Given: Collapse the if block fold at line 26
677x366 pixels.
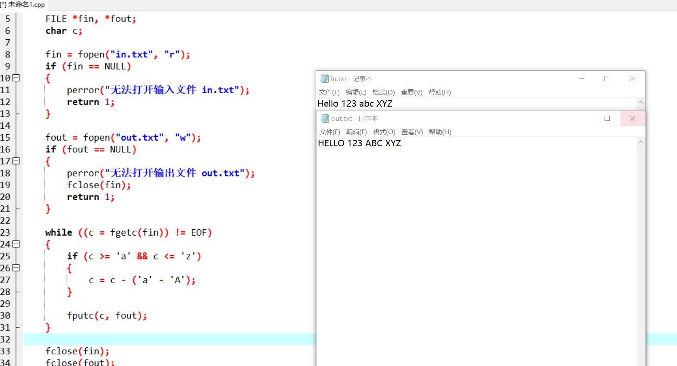Looking at the screenshot, I should (x=16, y=268).
